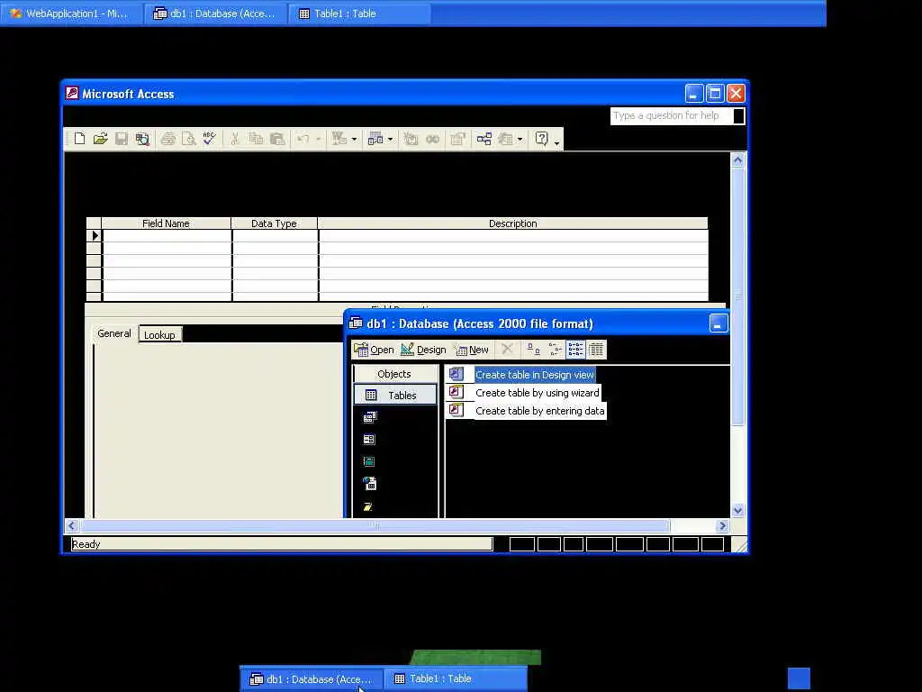Click the Objects header button

coord(395,374)
